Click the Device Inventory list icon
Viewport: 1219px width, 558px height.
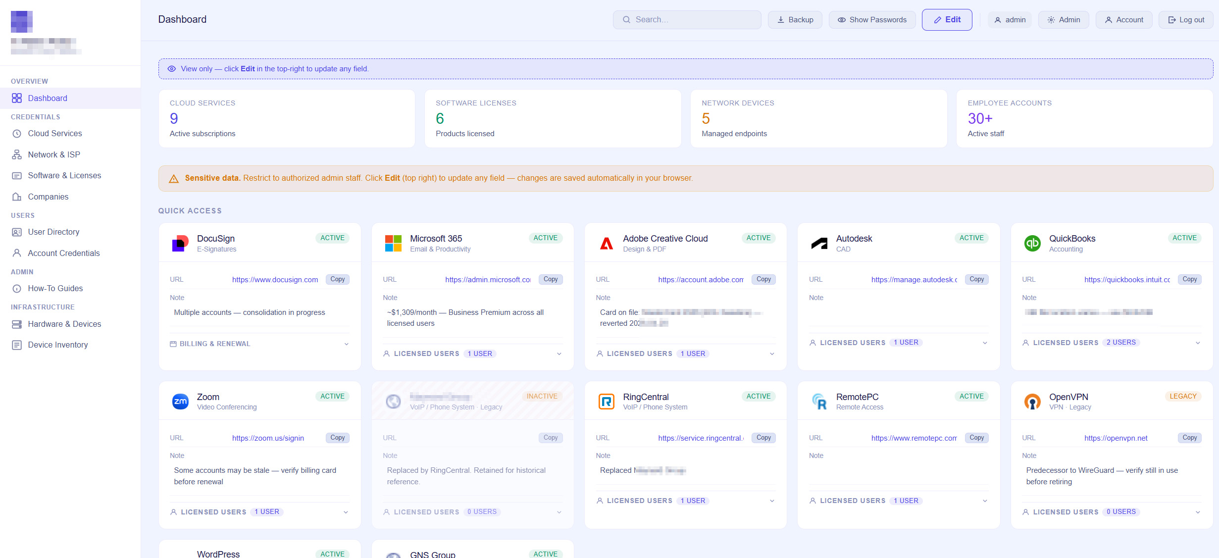pyautogui.click(x=17, y=345)
